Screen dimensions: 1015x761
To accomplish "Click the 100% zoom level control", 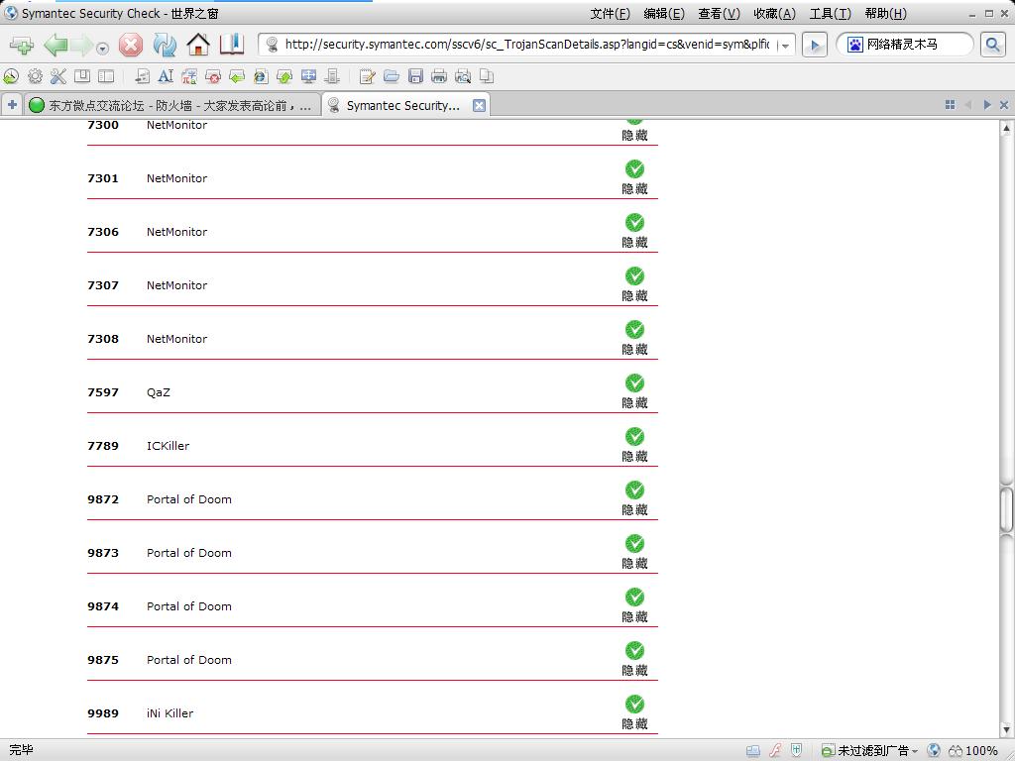I will coord(973,751).
